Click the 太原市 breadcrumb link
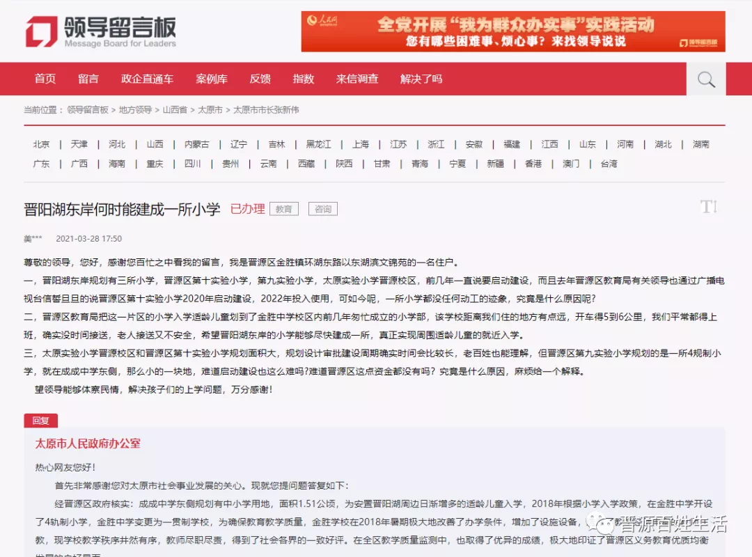 [x=210, y=110]
